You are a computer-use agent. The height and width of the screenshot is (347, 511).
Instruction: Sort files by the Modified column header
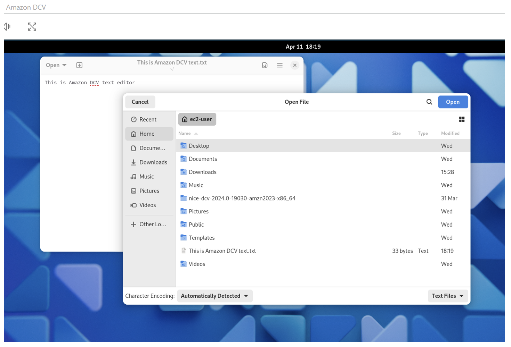[x=450, y=133]
